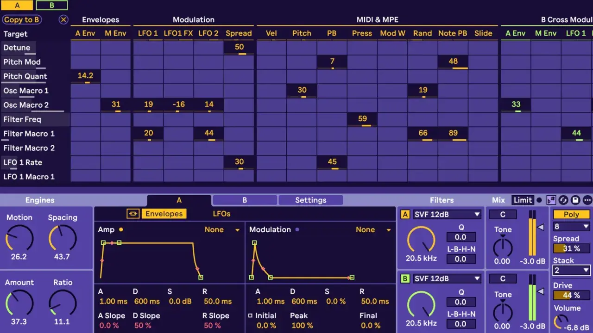Image resolution: width=593 pixels, height=333 pixels.
Task: Open filter A SVF 12dB type dropdown
Action: click(447, 214)
